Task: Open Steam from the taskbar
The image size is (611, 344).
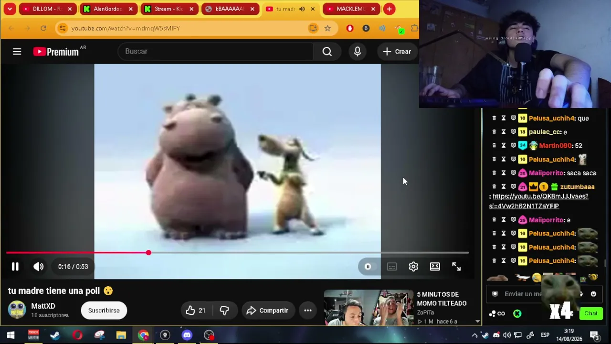Action: [x=55, y=335]
